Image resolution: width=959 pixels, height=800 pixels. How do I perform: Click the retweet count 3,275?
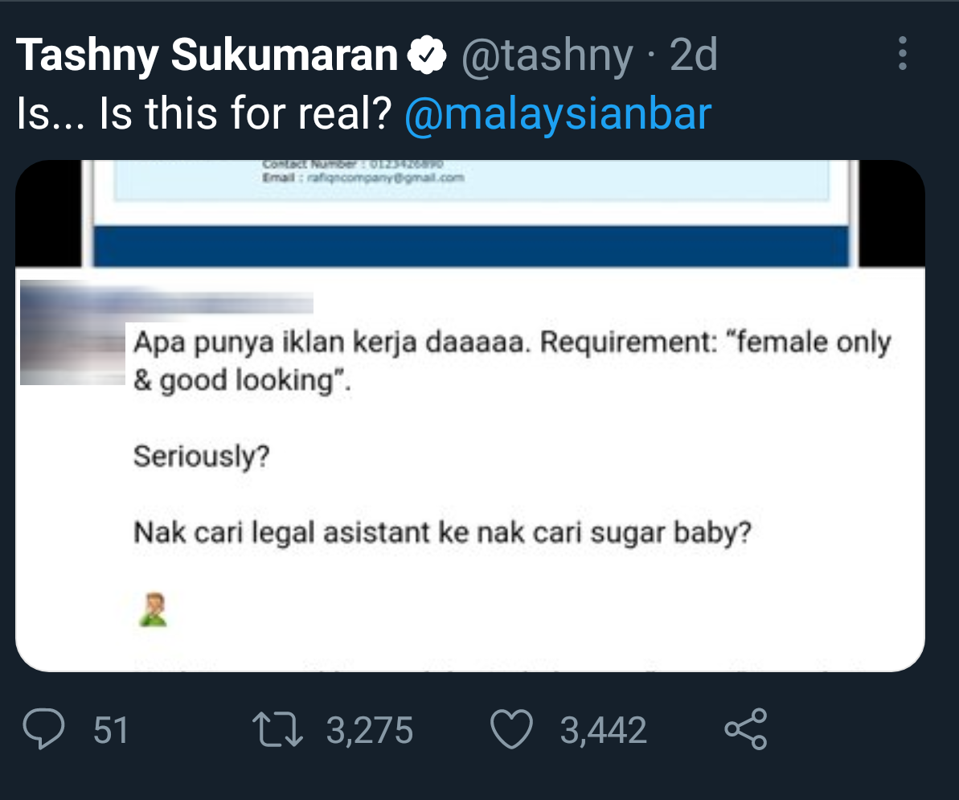[369, 730]
